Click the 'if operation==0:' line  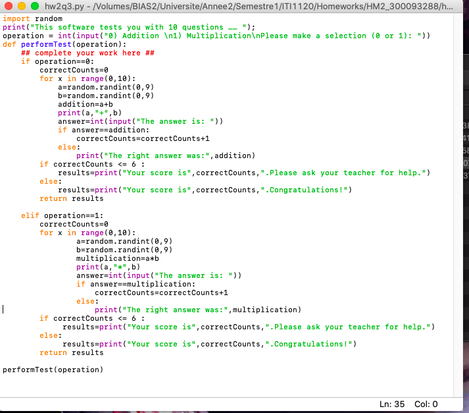[x=58, y=61]
